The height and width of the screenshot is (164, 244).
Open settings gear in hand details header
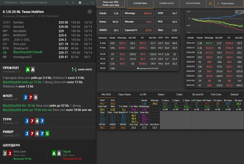80,3
